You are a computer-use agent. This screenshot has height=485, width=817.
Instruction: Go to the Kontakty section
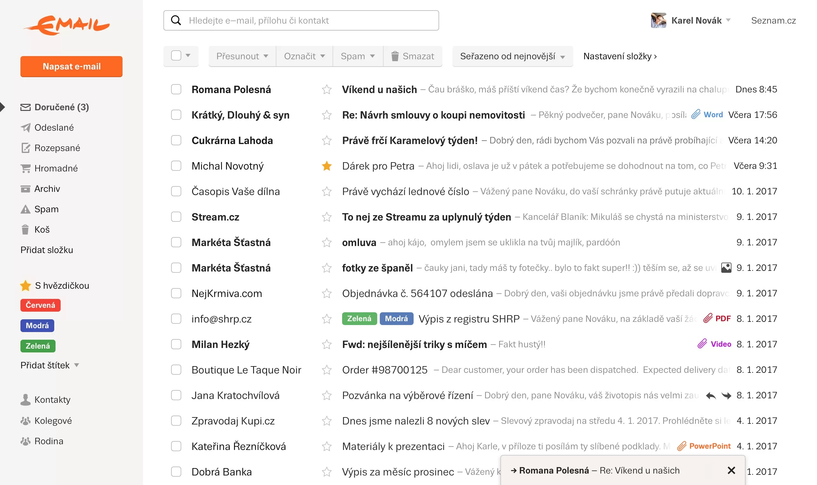coord(52,399)
